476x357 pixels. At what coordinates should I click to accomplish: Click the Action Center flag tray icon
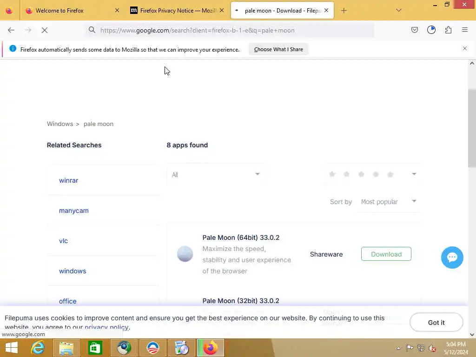[410, 348]
